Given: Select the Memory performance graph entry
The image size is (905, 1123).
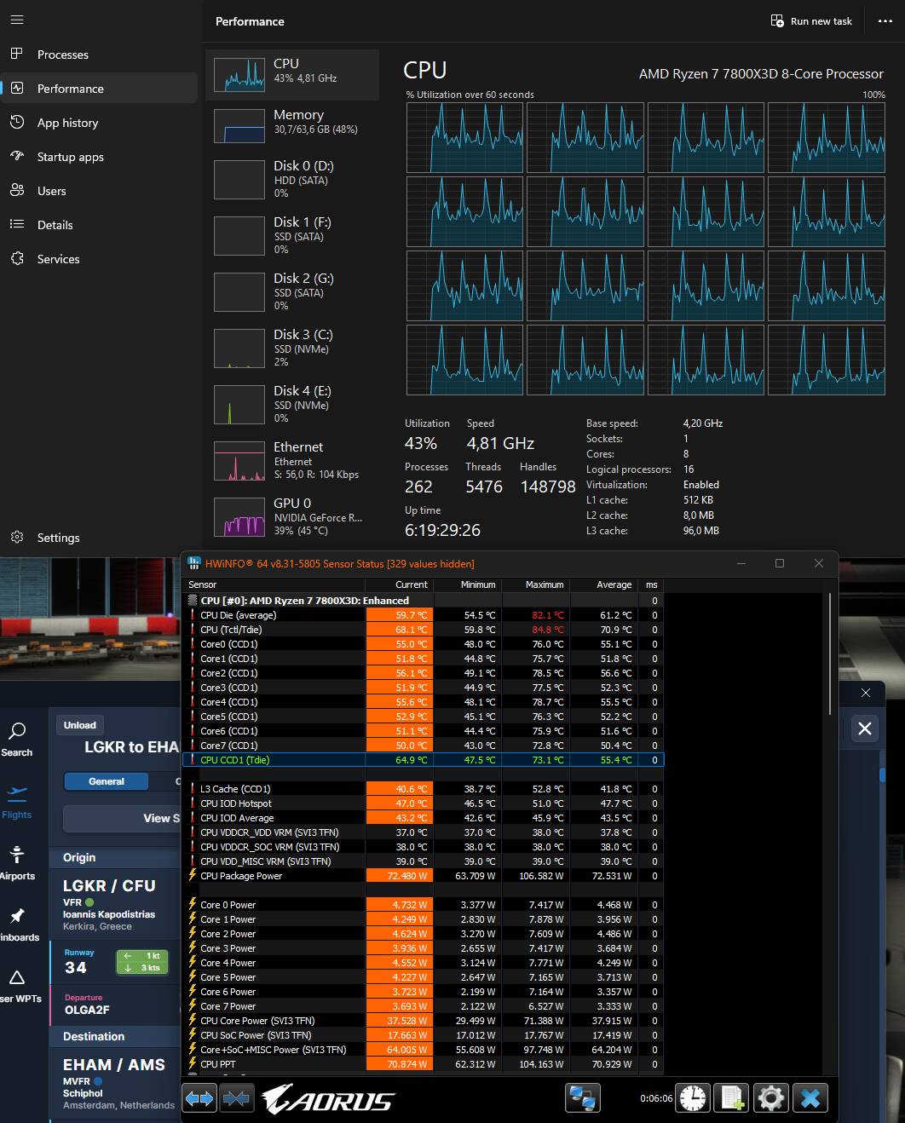Looking at the screenshot, I should [x=292, y=129].
